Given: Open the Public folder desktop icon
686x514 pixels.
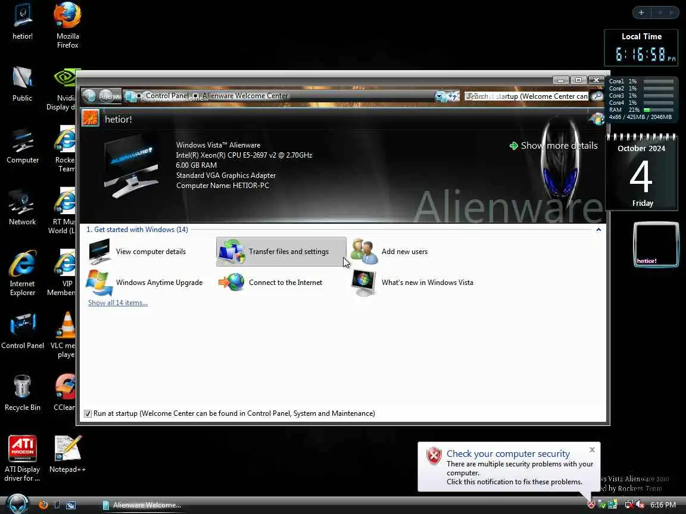Looking at the screenshot, I should (22, 84).
